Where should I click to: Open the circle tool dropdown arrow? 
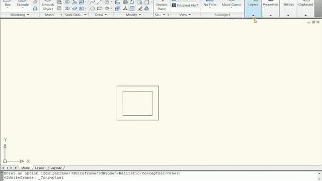tap(111, 2)
